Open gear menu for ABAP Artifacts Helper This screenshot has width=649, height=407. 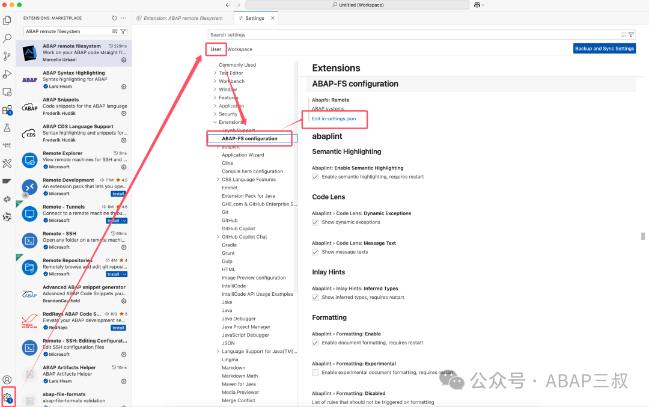[x=124, y=381]
